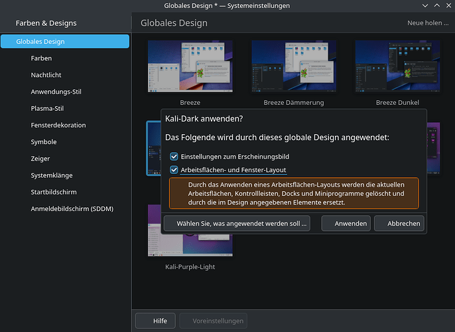Click the Hilfe button
Viewport: 455px width, 332px height.
pyautogui.click(x=155, y=321)
